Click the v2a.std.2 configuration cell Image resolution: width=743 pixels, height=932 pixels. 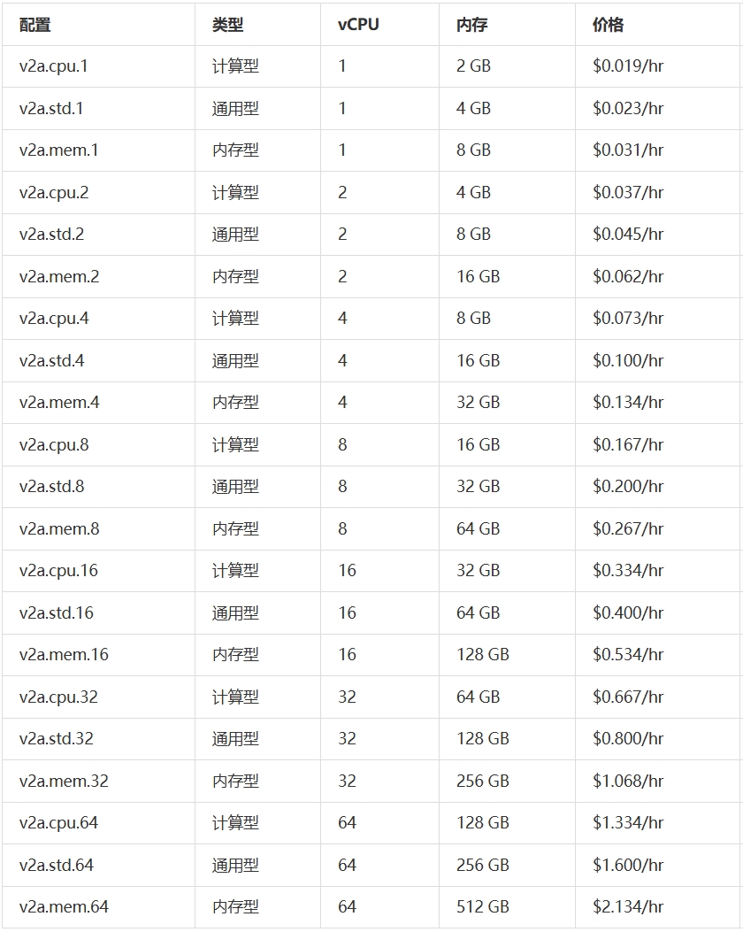click(51, 235)
